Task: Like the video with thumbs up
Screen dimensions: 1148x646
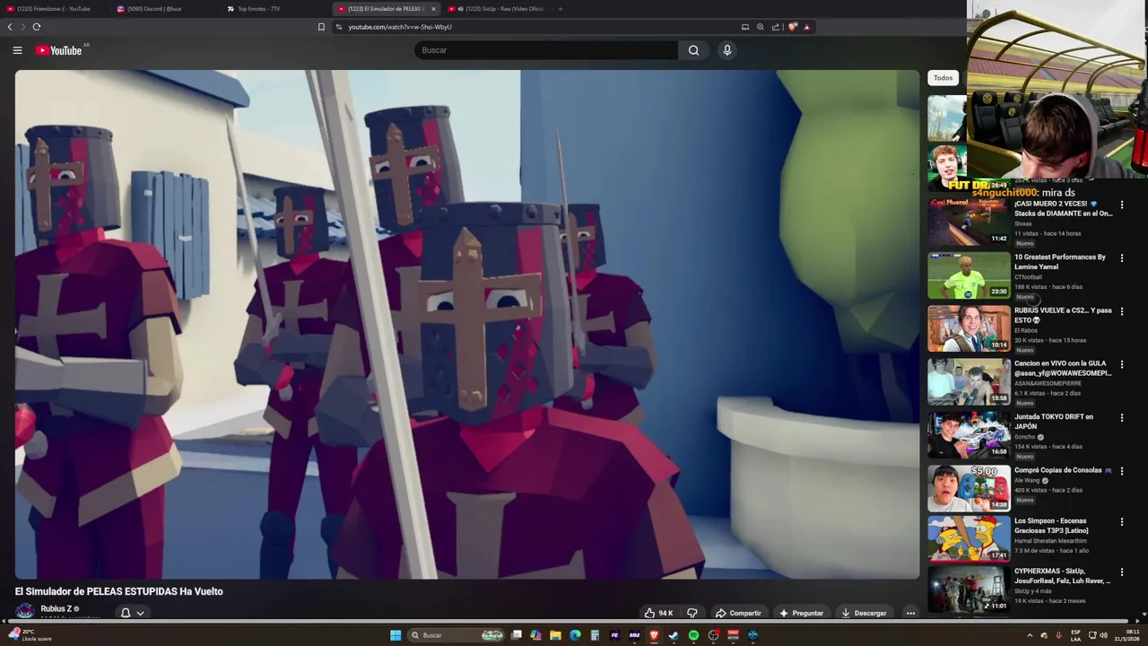Action: 658,613
